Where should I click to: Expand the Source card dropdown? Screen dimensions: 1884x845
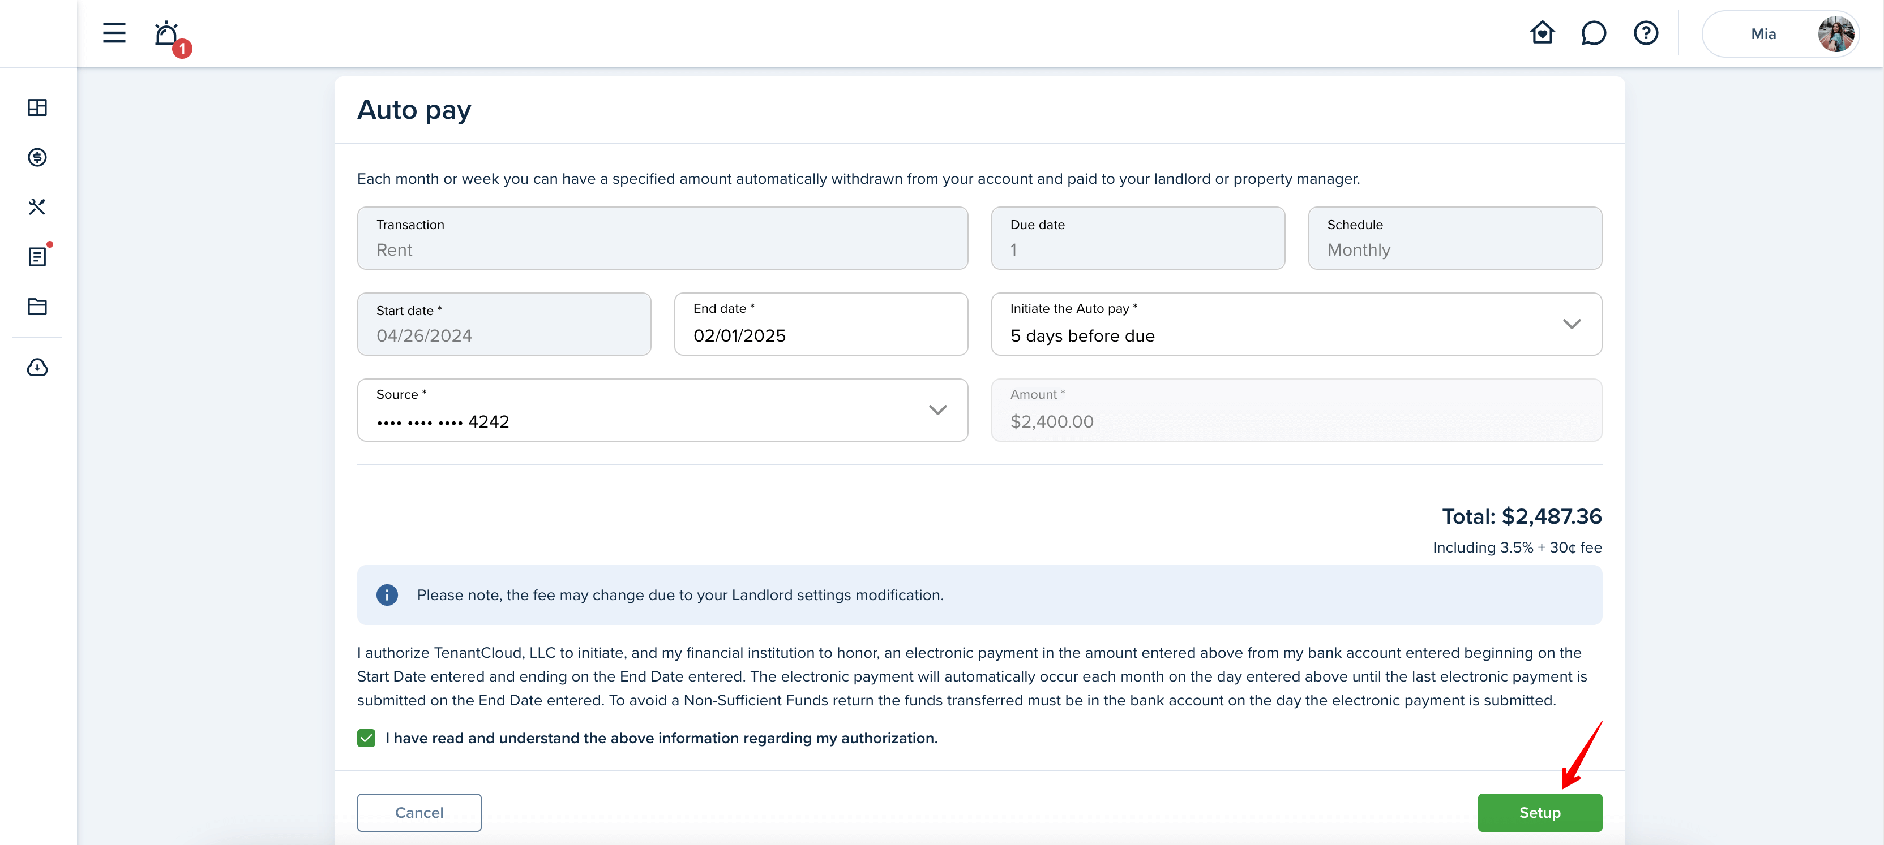(662, 410)
